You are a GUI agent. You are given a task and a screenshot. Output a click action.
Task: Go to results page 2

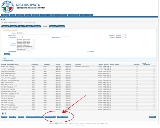pos(3,113)
